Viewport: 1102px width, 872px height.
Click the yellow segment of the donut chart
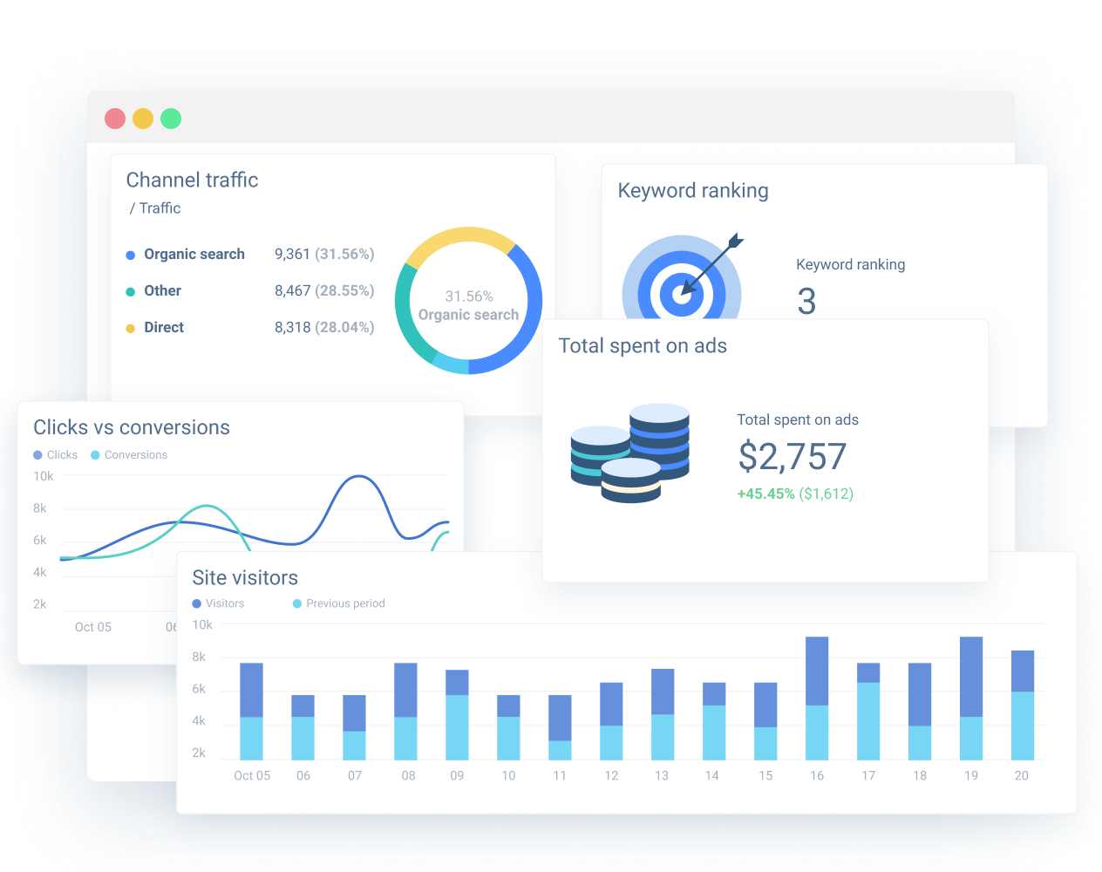tap(462, 234)
